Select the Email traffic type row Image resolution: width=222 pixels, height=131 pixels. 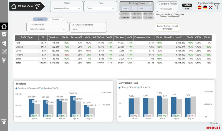tap(113, 59)
